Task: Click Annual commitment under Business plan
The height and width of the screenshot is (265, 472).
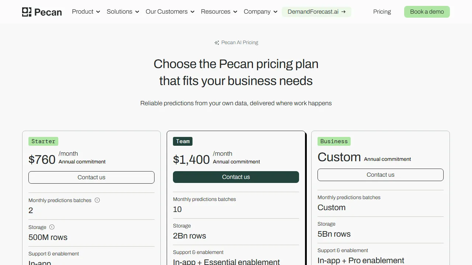Action: (x=388, y=159)
